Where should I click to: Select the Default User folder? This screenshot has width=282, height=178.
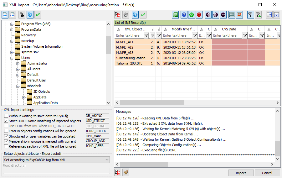[x=37, y=80]
